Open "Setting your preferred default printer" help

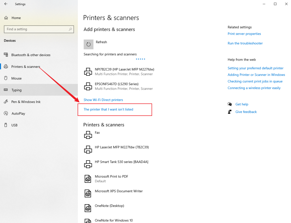(255, 68)
